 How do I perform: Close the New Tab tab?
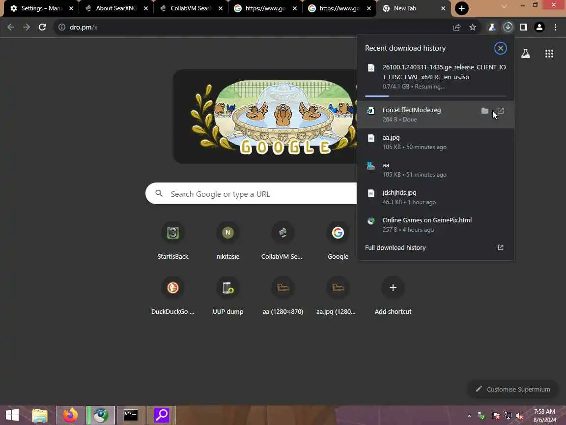[443, 8]
